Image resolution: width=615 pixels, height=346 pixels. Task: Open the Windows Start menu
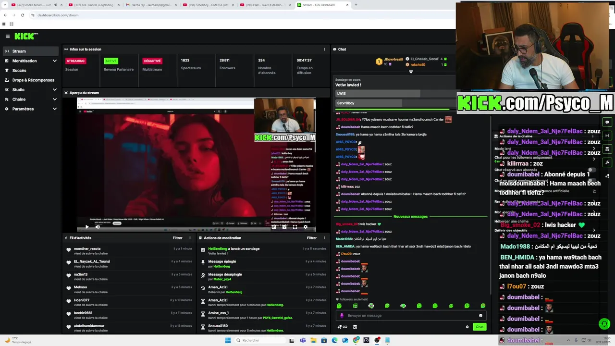(228, 340)
